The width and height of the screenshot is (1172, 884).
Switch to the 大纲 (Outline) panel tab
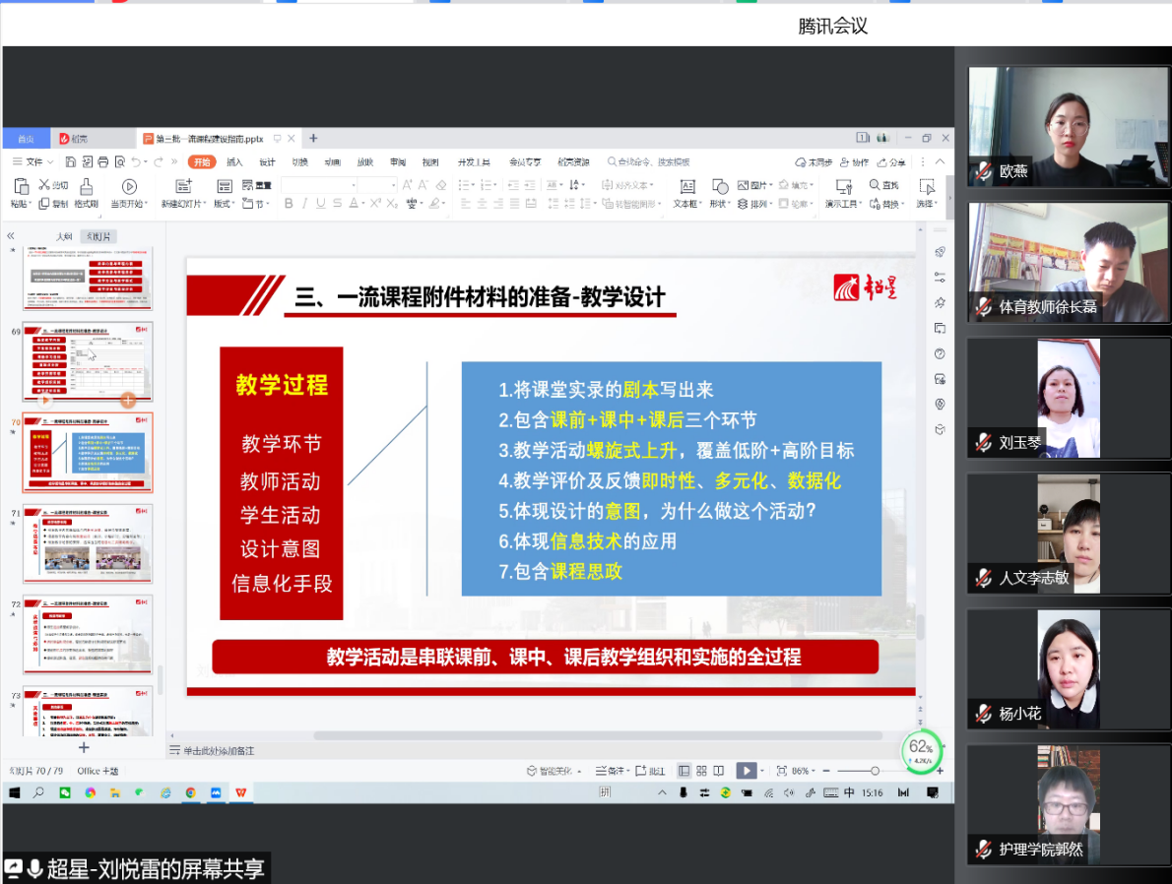(x=64, y=236)
